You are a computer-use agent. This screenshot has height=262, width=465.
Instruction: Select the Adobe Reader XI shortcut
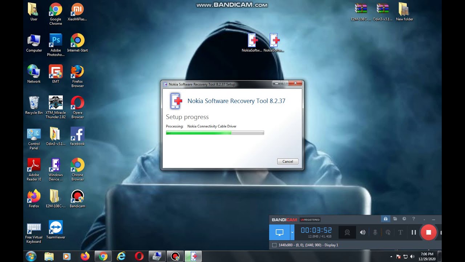(x=34, y=170)
